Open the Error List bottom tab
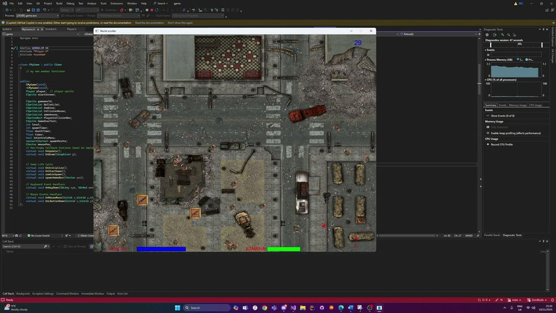This screenshot has width=556, height=313. coord(122,294)
